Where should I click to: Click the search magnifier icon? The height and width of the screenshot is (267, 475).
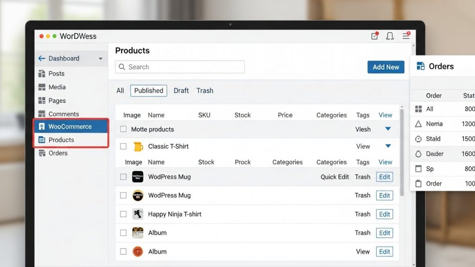[x=122, y=67]
